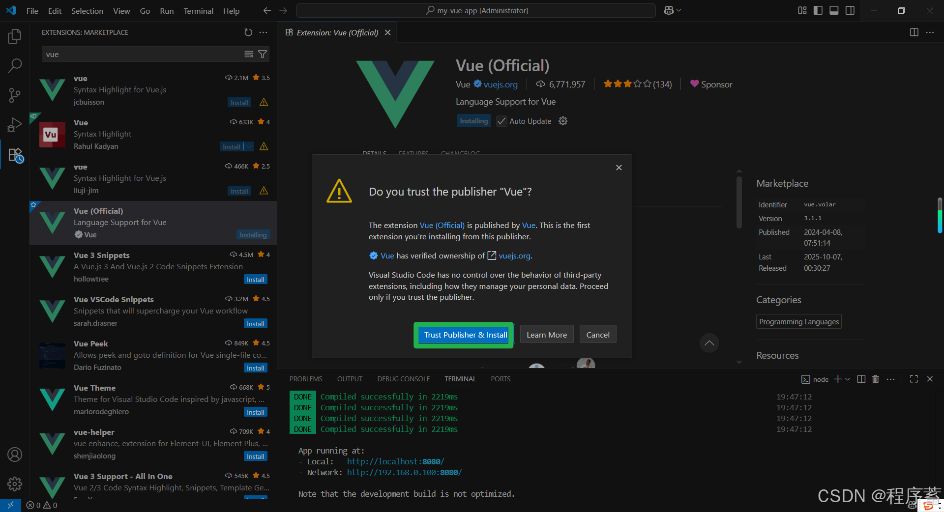The width and height of the screenshot is (944, 512).
Task: Click the command center my-vue-app search box
Action: click(x=476, y=10)
